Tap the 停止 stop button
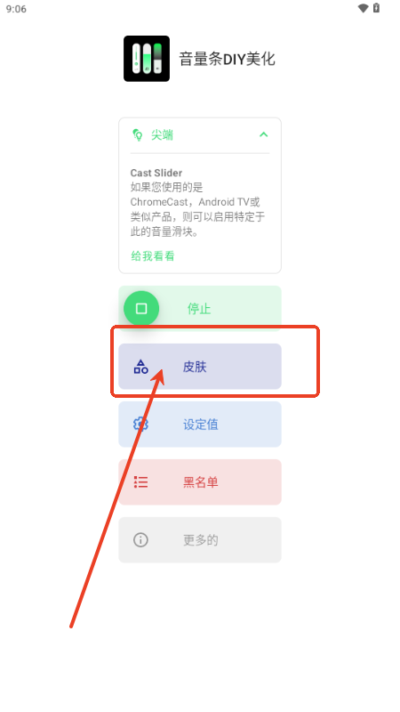Viewport: 400px width, 712px height. pos(200,309)
